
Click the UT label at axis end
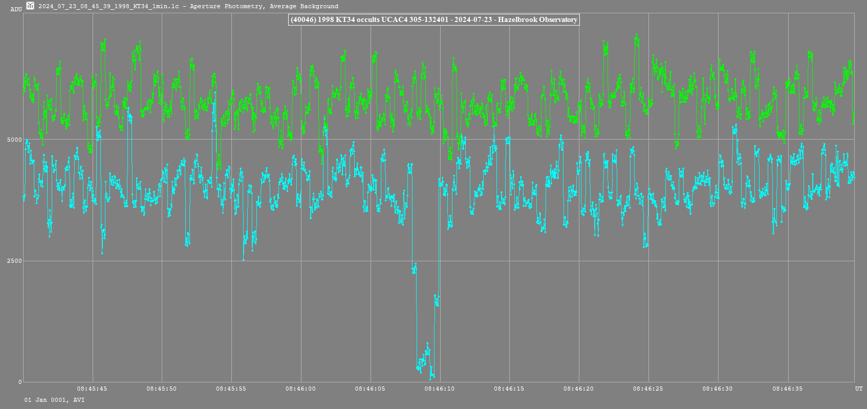859,389
